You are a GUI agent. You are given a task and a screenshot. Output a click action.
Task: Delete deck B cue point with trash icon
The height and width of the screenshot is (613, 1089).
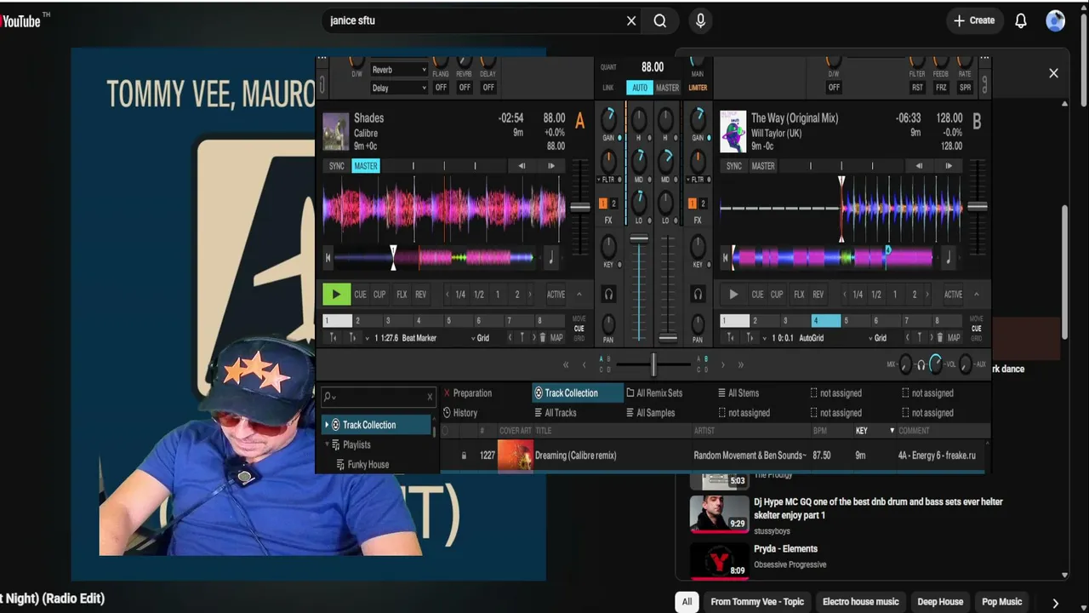coord(940,338)
